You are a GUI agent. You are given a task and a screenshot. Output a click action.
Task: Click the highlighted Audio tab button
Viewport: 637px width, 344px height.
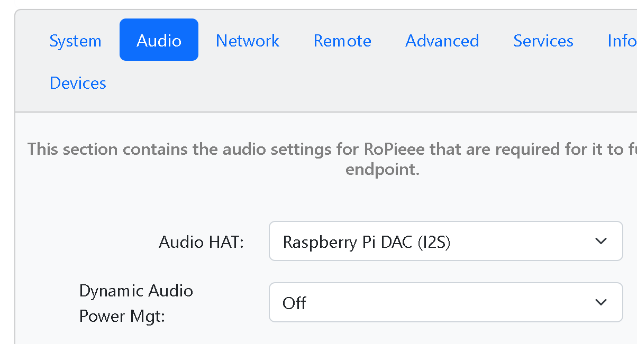pos(159,39)
